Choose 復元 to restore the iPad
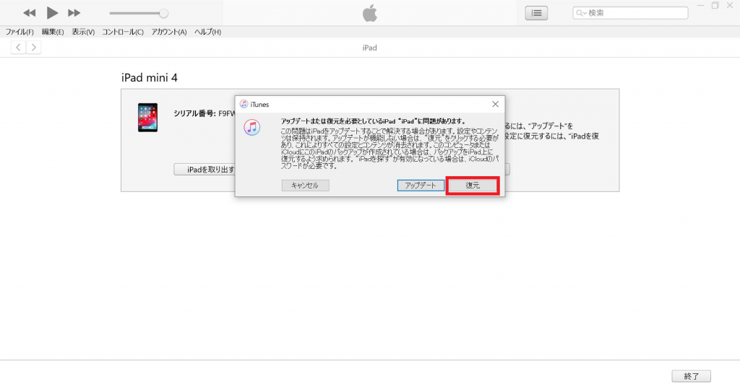This screenshot has width=740, height=392. coord(473,186)
